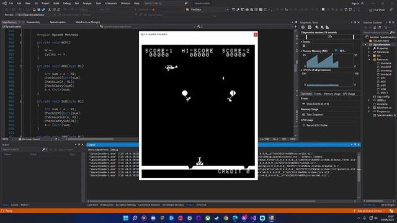Click the Visual Studio logo icon

(x=4, y=4)
